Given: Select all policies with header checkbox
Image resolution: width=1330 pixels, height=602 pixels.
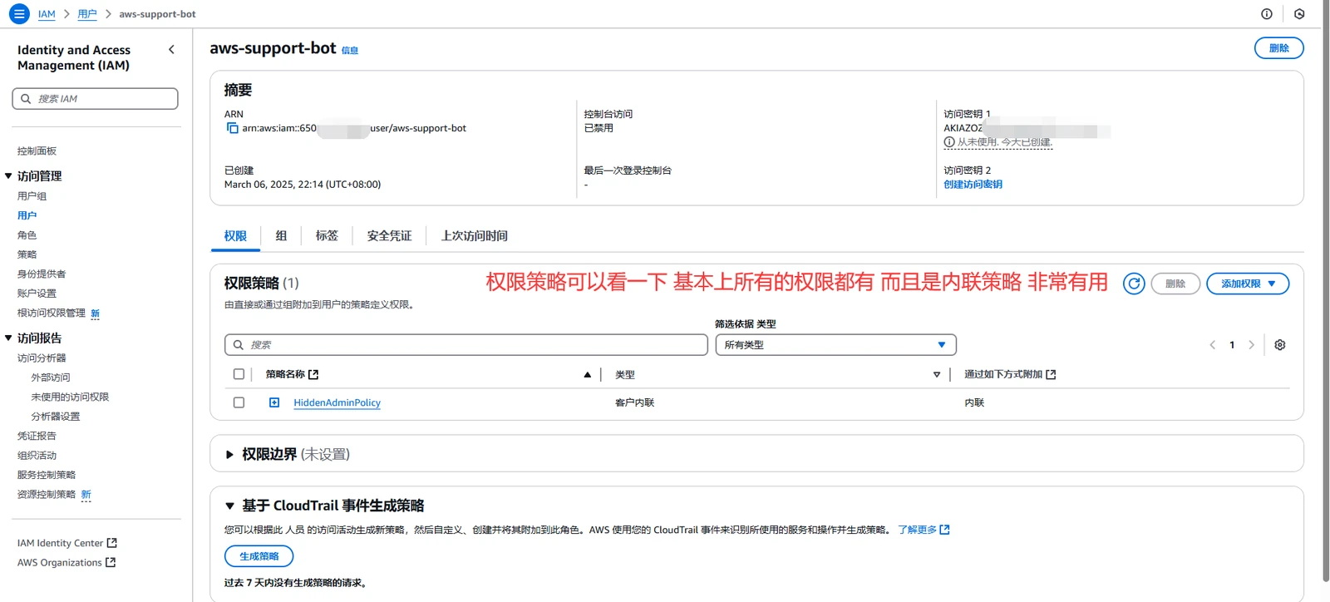Looking at the screenshot, I should [x=239, y=375].
